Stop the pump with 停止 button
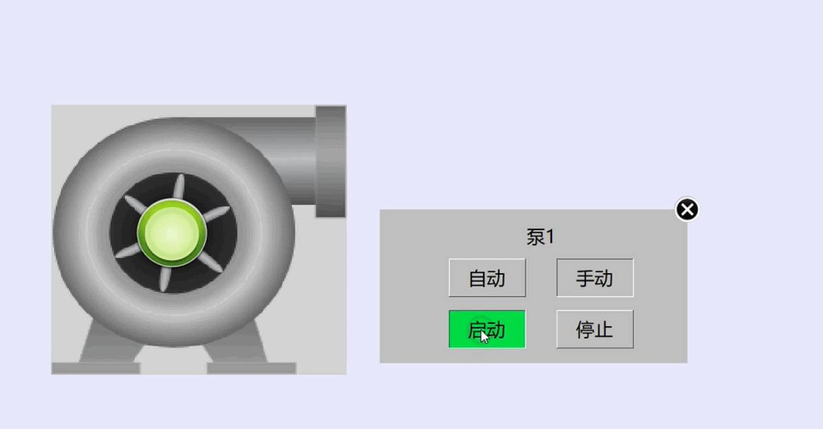Viewport: 823px width, 429px height. (x=595, y=329)
